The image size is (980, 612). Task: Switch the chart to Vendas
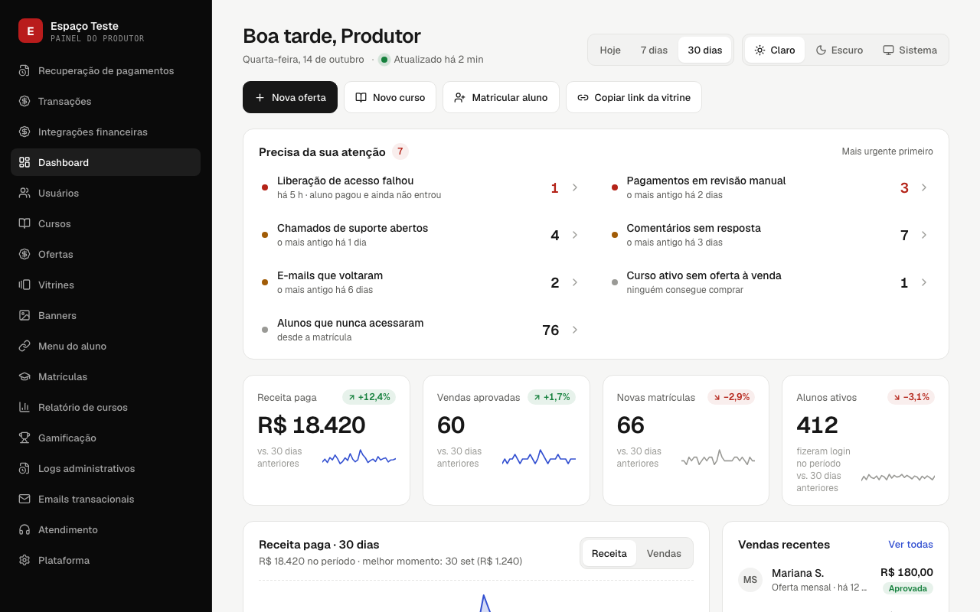664,553
